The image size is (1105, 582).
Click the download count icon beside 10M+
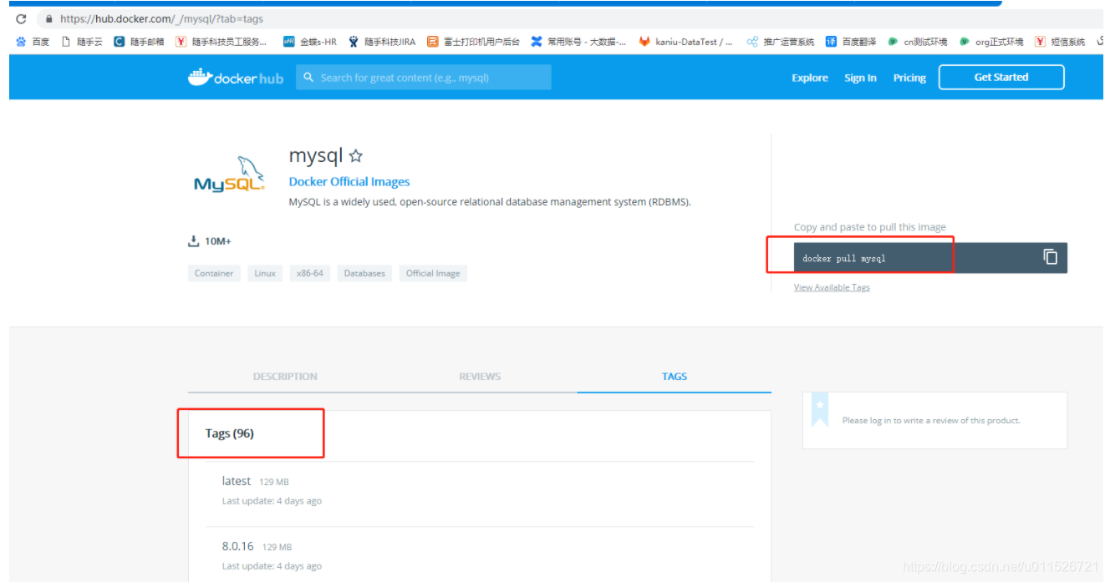tap(194, 241)
